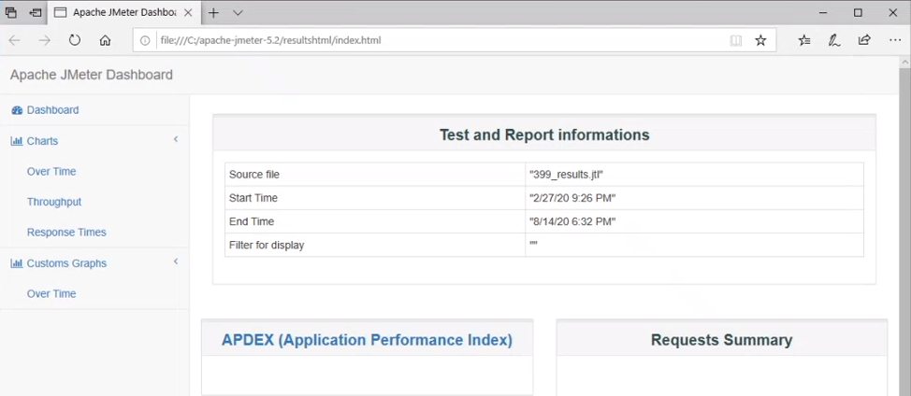Click the Test and Report informations heading
Screen dimensions: 911x396
[544, 135]
